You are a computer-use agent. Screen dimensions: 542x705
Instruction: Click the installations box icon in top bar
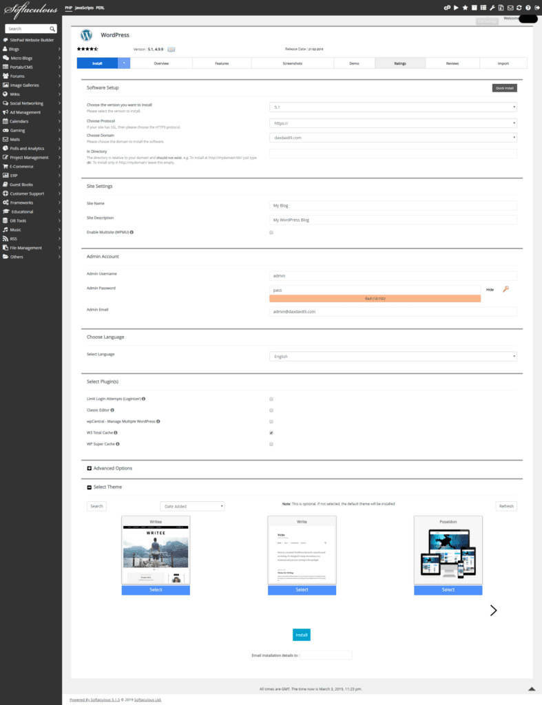474,8
